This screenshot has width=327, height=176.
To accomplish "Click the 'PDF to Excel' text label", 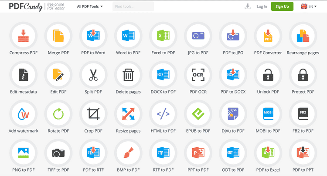I will coord(268,170).
